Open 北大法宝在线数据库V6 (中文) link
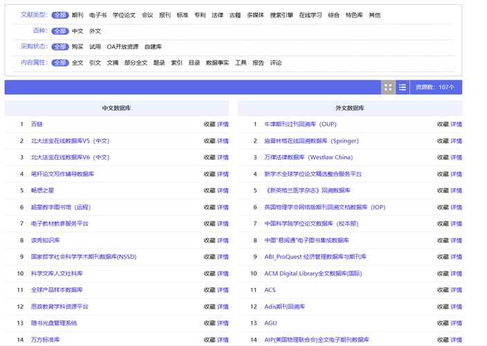The height and width of the screenshot is (346, 487). [70, 157]
